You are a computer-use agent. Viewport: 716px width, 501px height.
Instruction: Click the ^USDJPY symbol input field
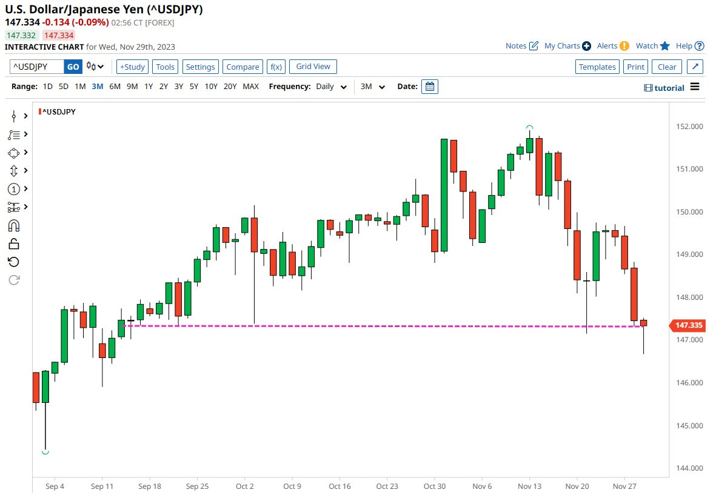click(36, 67)
